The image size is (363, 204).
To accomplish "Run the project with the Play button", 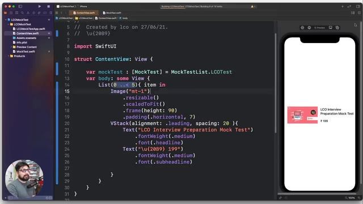I will (40, 6).
